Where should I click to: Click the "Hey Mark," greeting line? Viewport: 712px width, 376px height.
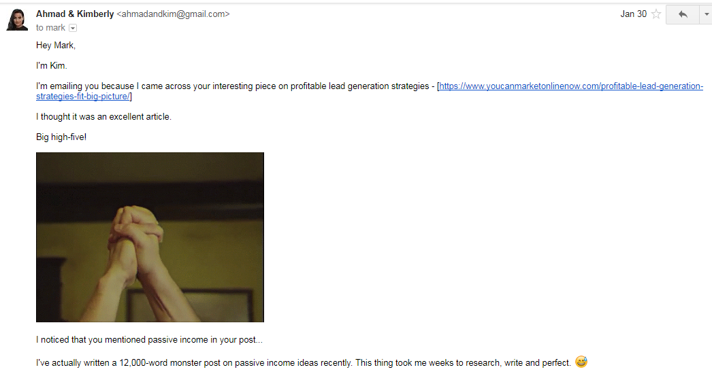pyautogui.click(x=56, y=46)
